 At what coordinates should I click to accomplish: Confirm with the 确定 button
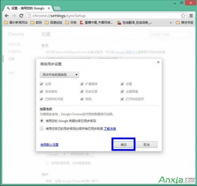123,145
